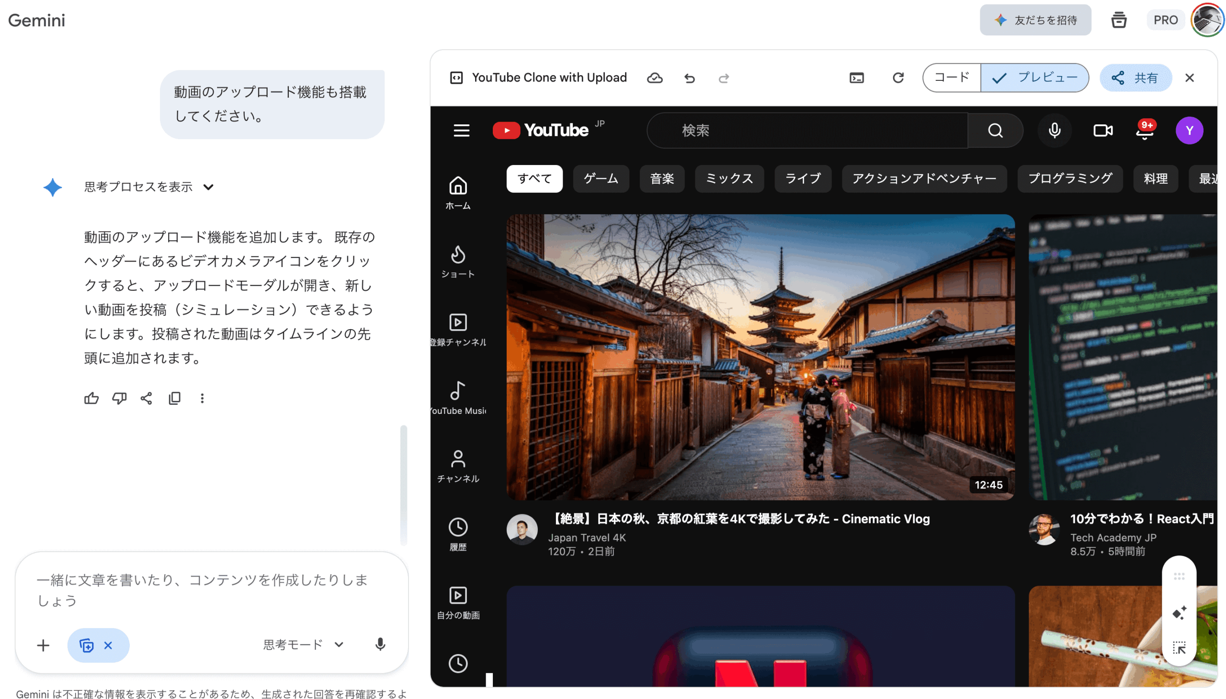Viewport: 1226px width, 699px height.
Task: Activate voice search with the microphone icon
Action: point(1054,130)
